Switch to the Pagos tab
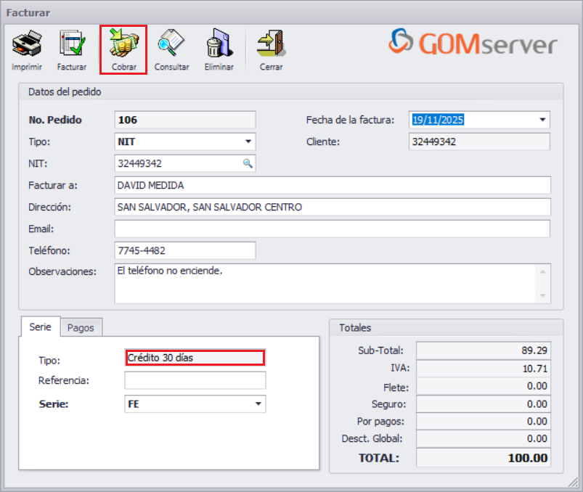The height and width of the screenshot is (492, 583). (81, 327)
